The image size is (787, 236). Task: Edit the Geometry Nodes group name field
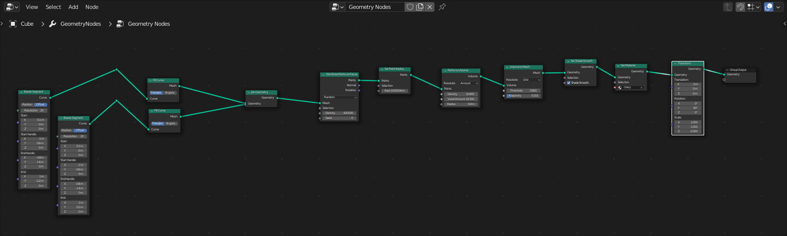tap(374, 7)
